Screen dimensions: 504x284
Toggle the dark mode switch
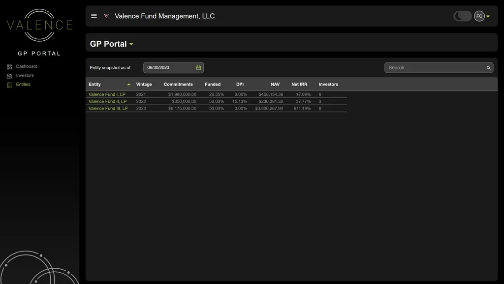click(462, 16)
